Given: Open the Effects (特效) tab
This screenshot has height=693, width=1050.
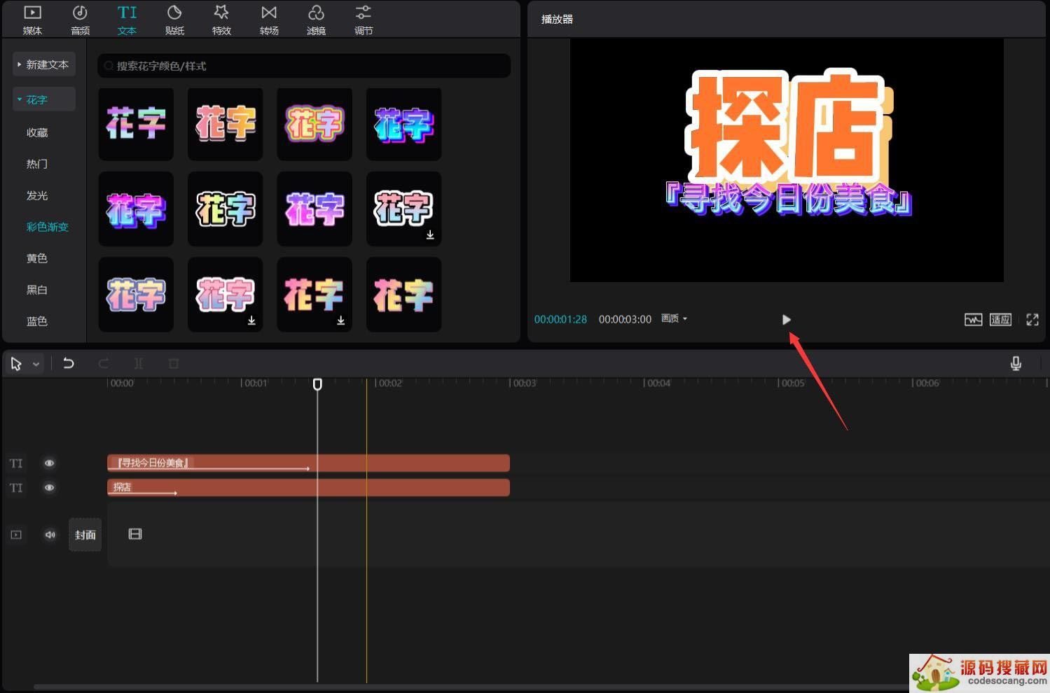Looking at the screenshot, I should point(221,20).
